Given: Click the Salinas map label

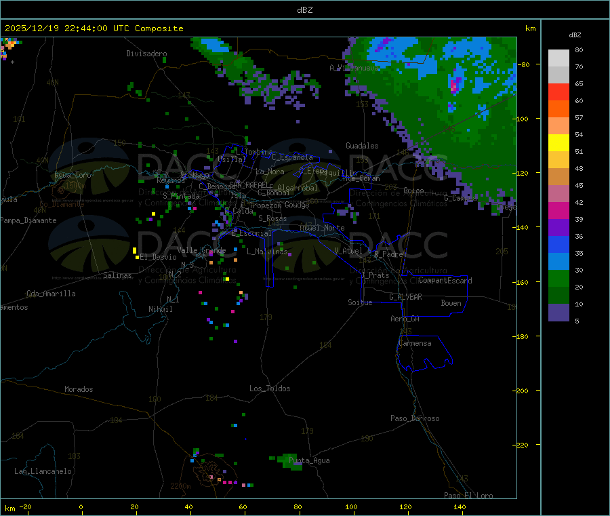Looking at the screenshot, I should tap(117, 275).
